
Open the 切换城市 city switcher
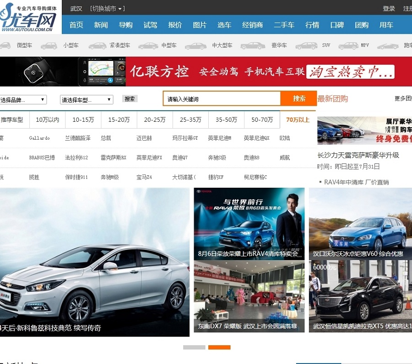click(x=107, y=9)
